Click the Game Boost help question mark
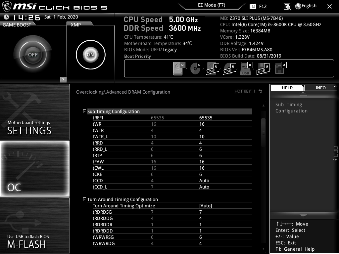 tap(63, 79)
